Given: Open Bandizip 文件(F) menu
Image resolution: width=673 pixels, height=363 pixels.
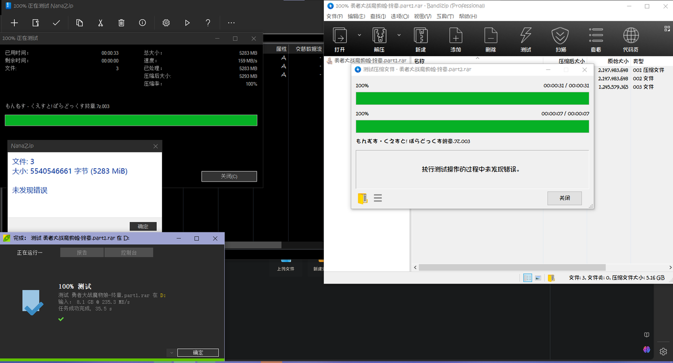Looking at the screenshot, I should (x=335, y=16).
